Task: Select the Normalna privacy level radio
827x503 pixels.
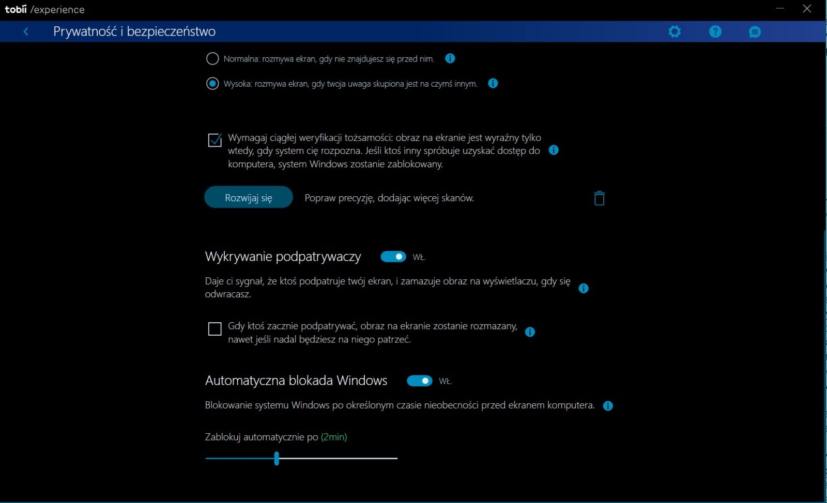Action: [x=212, y=59]
